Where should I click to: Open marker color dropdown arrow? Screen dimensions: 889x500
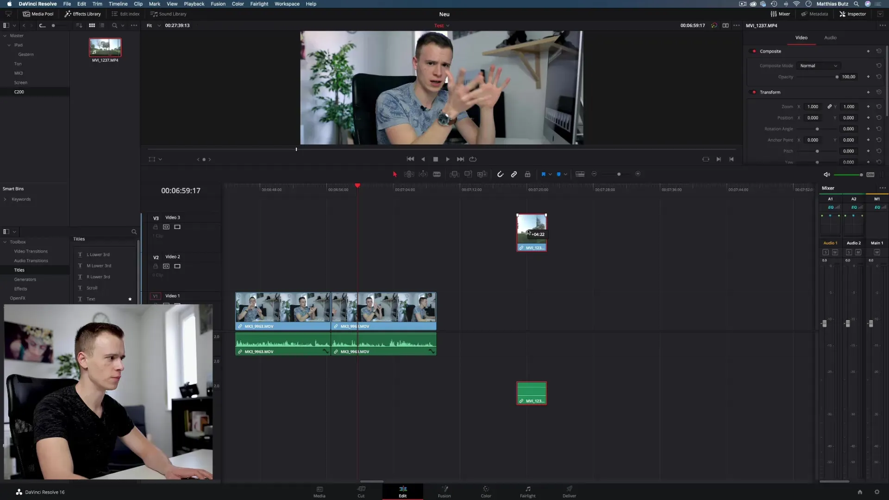coord(565,175)
